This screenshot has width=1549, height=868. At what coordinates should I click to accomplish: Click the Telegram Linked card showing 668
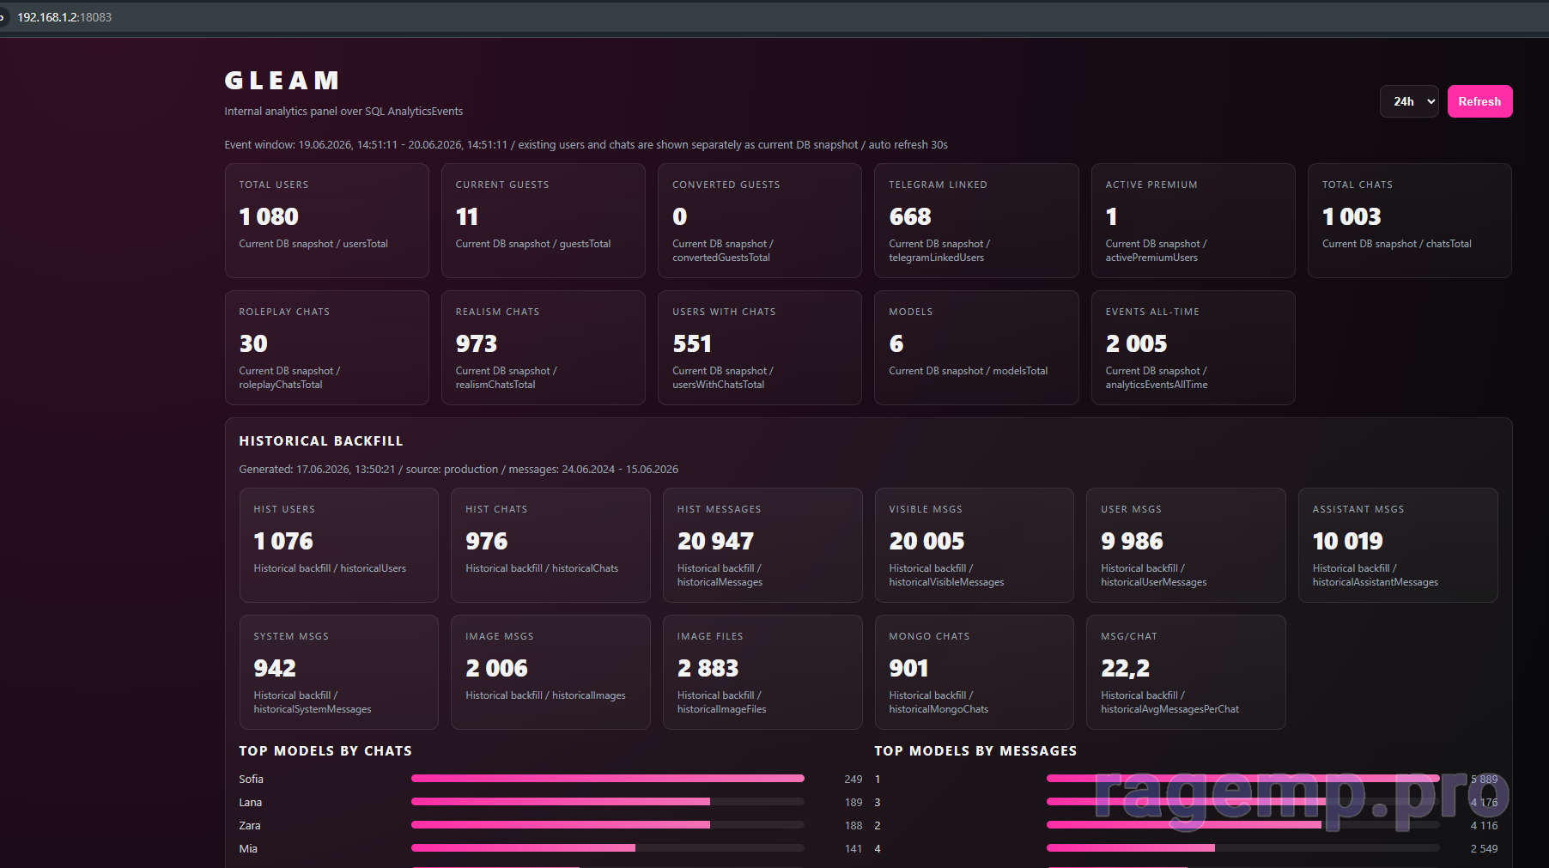pyautogui.click(x=976, y=221)
